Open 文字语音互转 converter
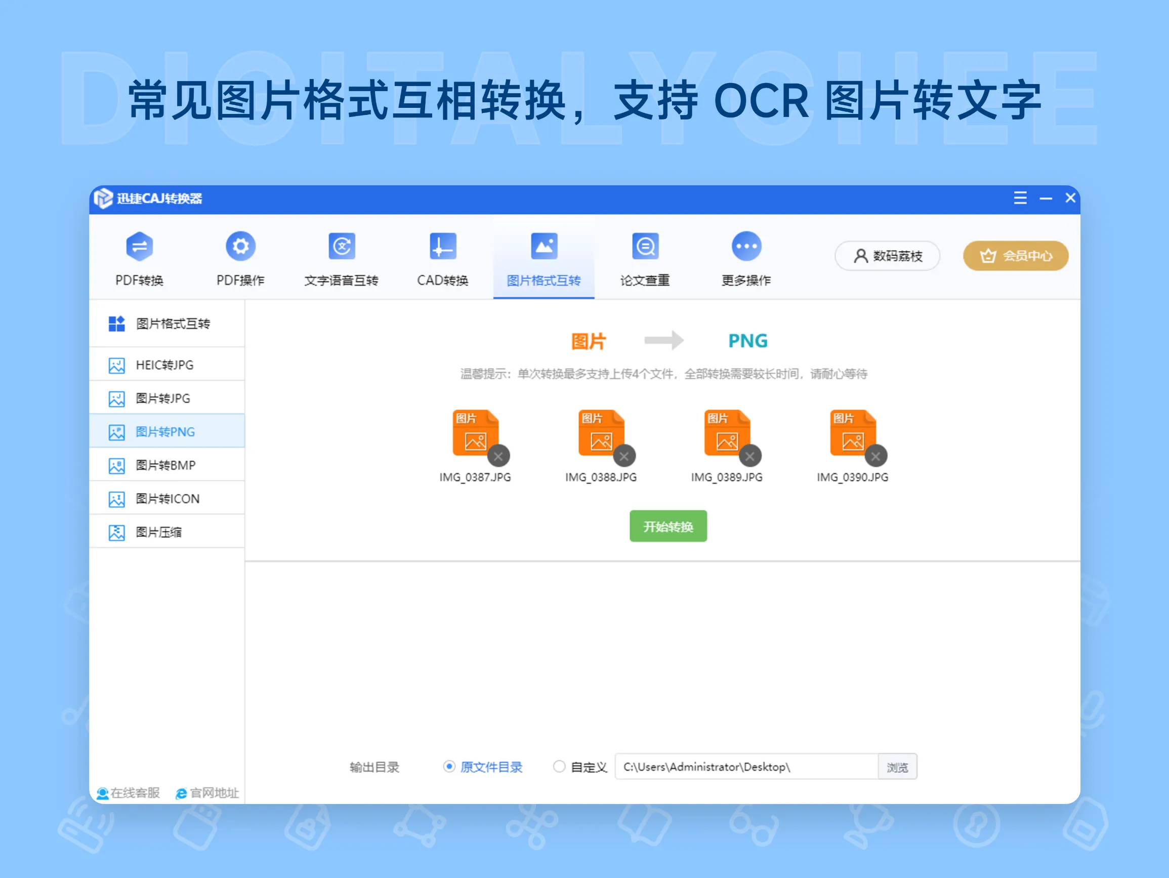Image resolution: width=1169 pixels, height=878 pixels. coord(341,259)
